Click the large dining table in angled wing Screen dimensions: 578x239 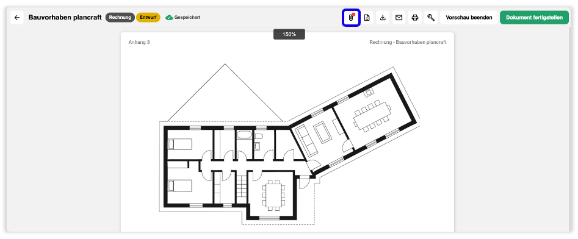tap(372, 116)
